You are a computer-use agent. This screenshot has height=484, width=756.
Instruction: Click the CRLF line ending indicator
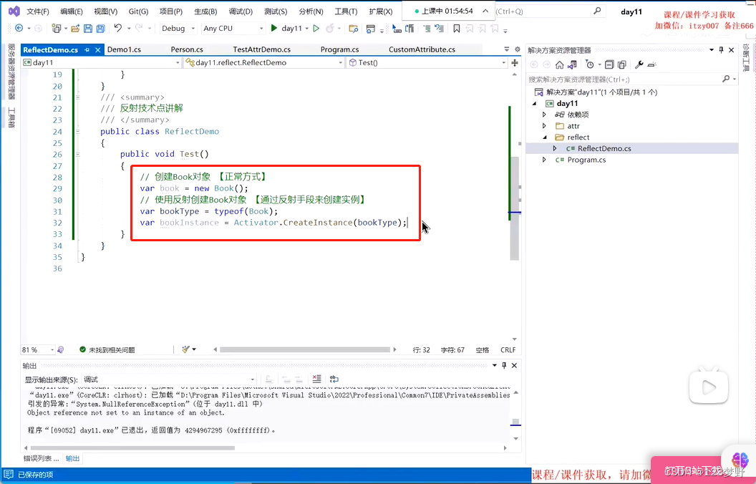pyautogui.click(x=508, y=350)
